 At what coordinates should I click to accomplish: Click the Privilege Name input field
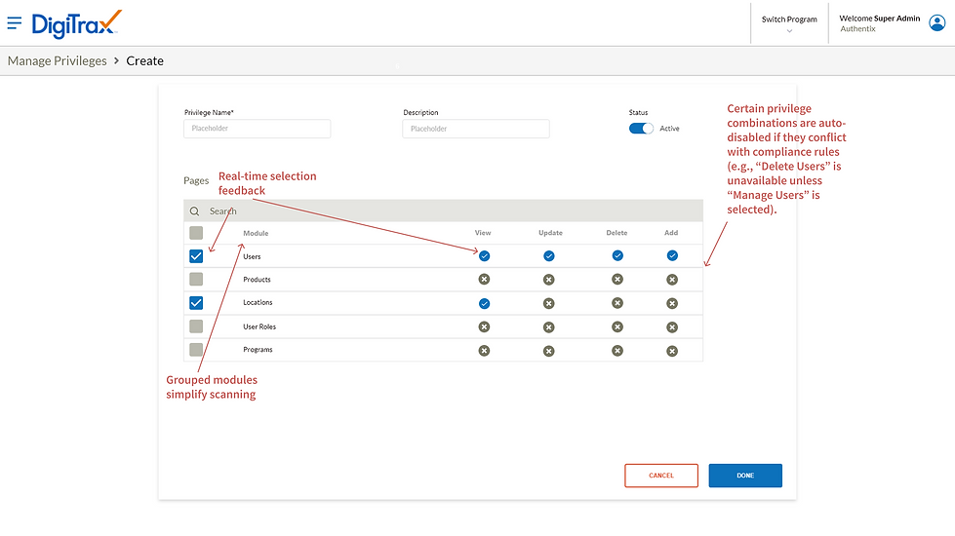pos(258,129)
